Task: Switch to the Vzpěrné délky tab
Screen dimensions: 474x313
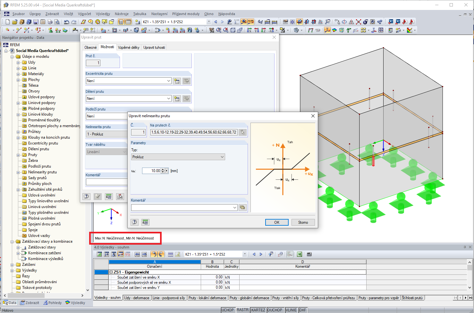Action: tap(129, 48)
